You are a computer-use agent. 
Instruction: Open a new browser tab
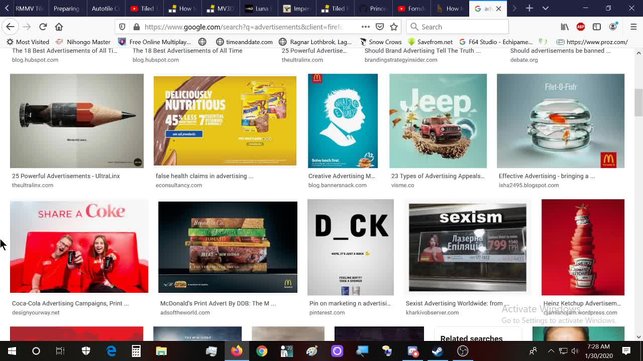tap(529, 8)
